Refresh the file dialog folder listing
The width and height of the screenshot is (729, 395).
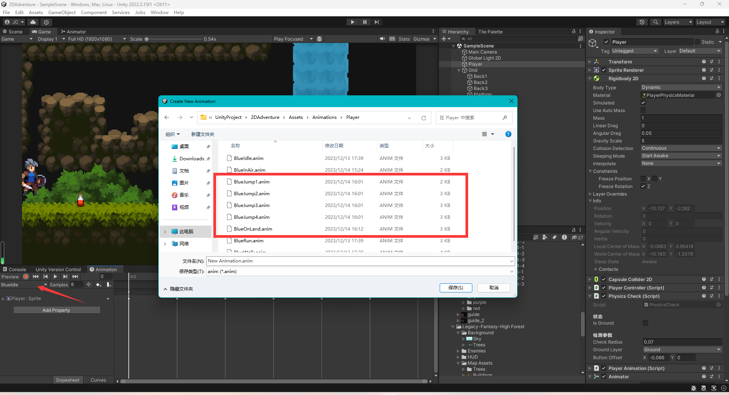(x=424, y=118)
